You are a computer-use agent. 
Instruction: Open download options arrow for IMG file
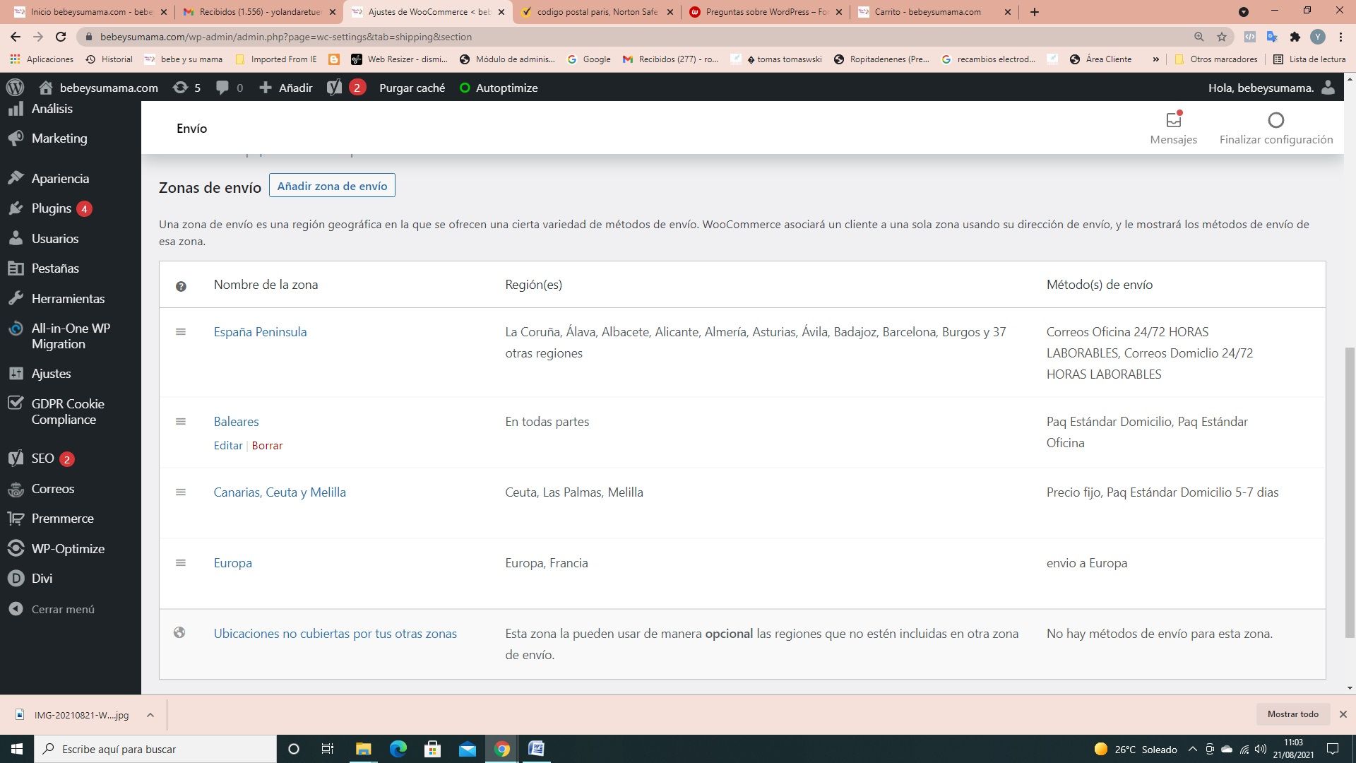pos(150,715)
